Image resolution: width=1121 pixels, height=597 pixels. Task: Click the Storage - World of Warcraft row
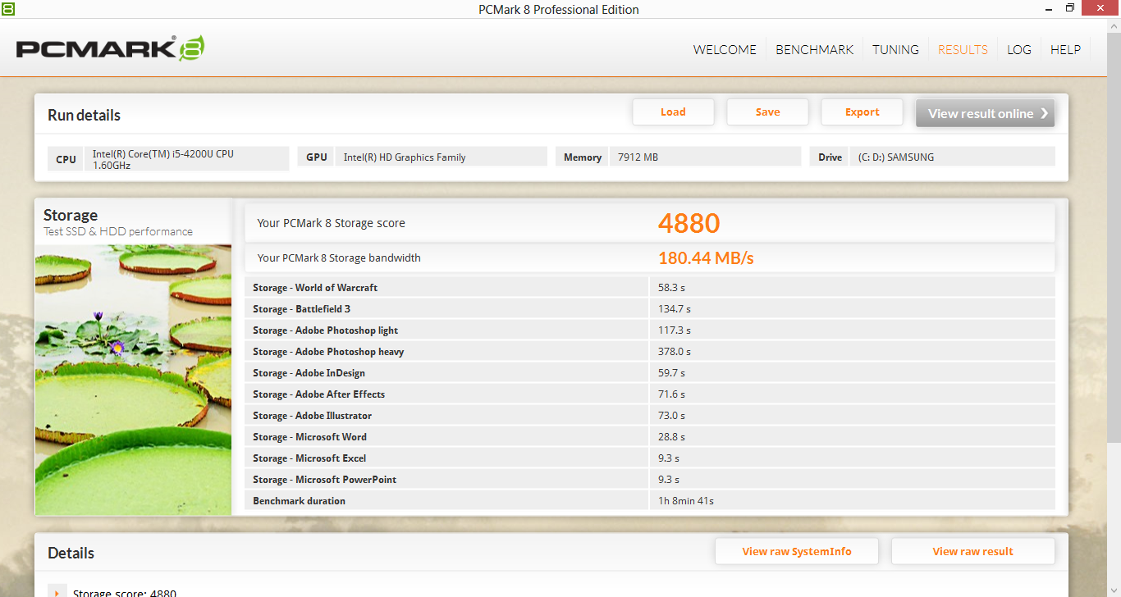[649, 288]
